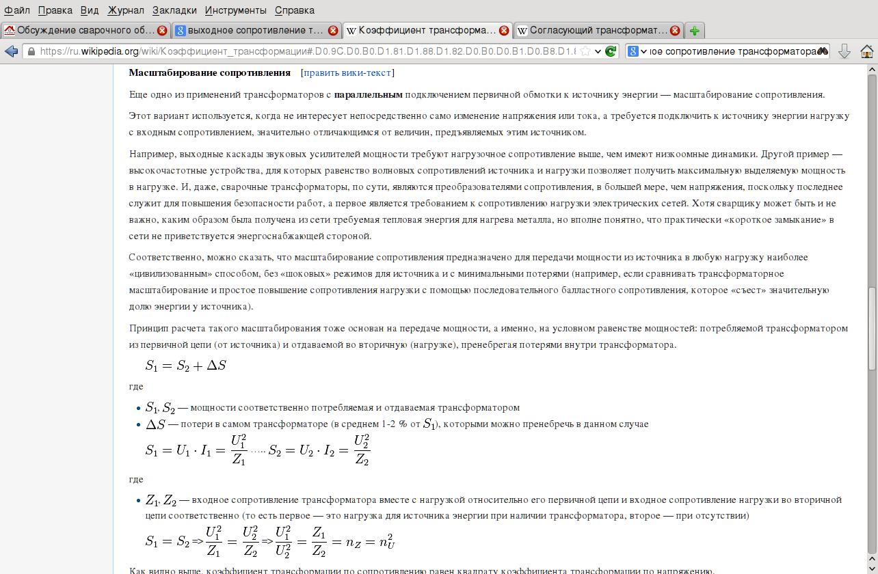This screenshot has width=878, height=574.
Task: Open the downloads arrow icon
Action: point(844,51)
